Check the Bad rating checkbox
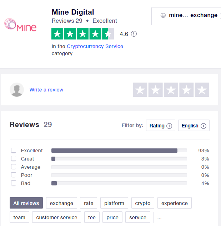 point(14,183)
